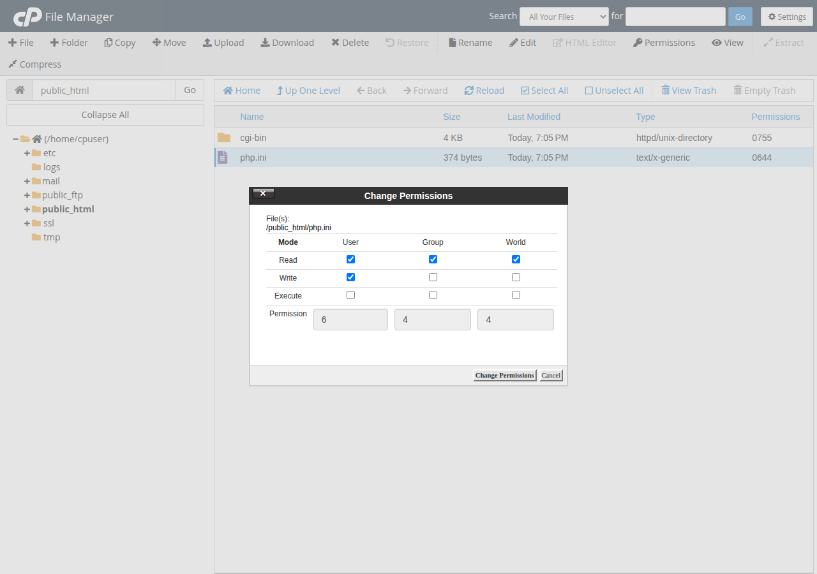The width and height of the screenshot is (817, 574).
Task: Enable User Execute permission
Action: (350, 295)
